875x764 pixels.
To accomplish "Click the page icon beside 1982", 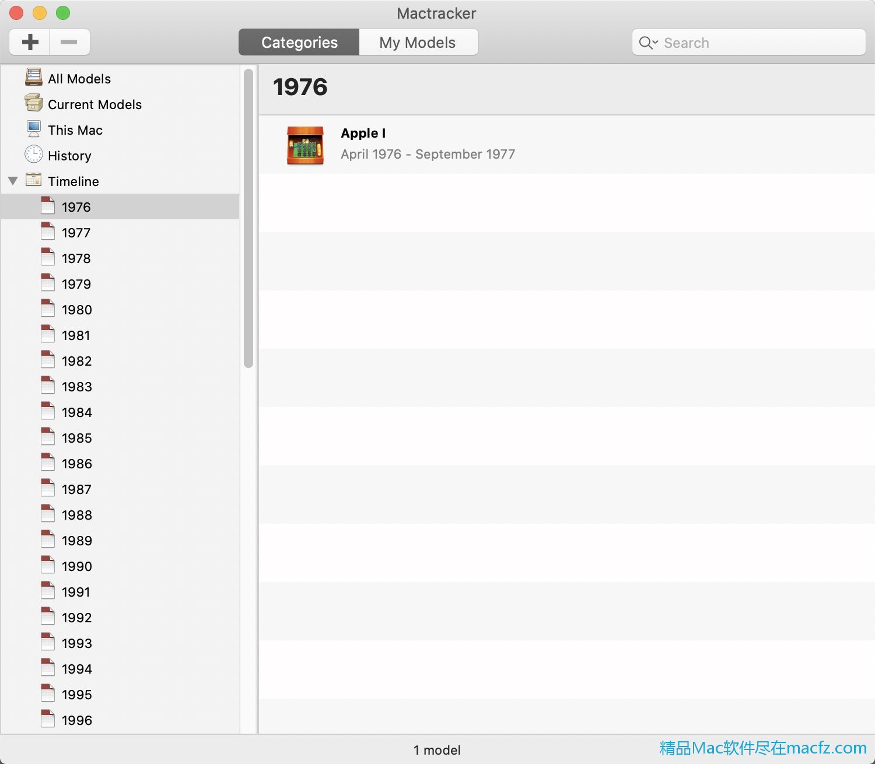I will point(48,360).
